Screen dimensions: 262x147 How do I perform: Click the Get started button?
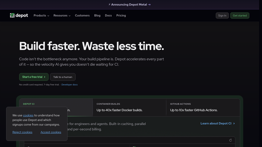[240, 15]
